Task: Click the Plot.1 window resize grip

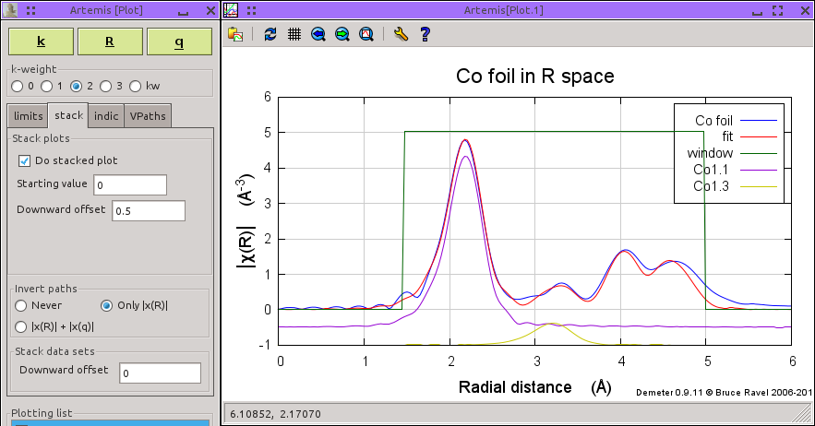Action: click(803, 414)
